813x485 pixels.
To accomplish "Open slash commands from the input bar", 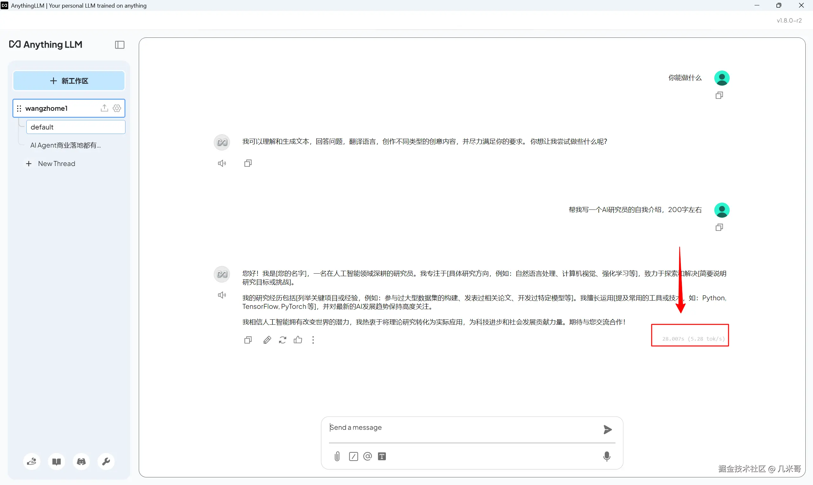I will click(353, 456).
